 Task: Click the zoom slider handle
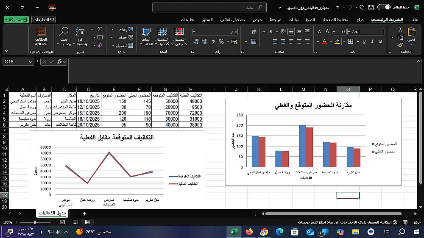point(35,222)
